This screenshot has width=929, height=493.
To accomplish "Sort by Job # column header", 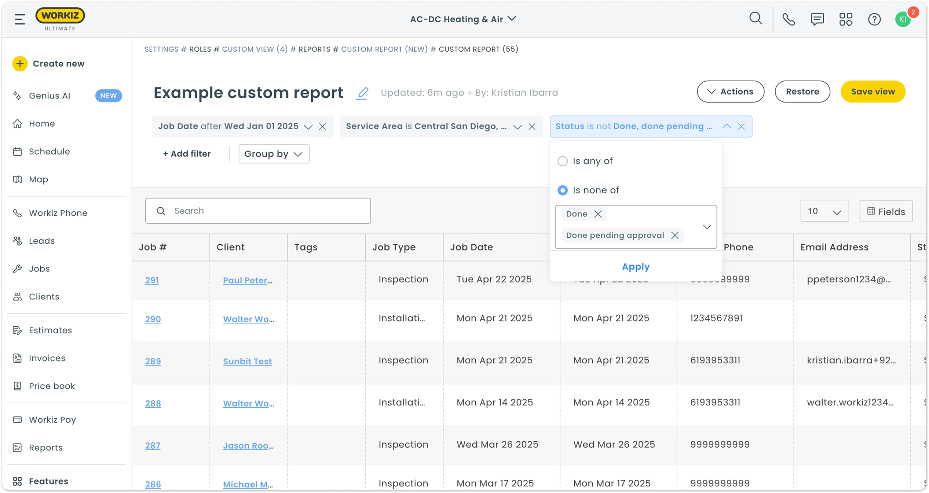I will coord(153,247).
